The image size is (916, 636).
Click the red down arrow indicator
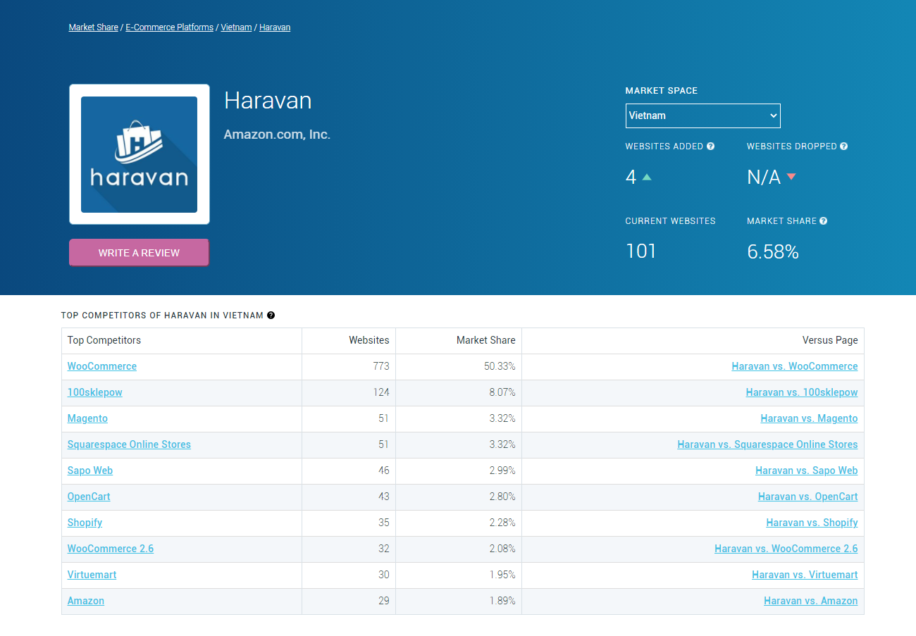[x=791, y=177]
